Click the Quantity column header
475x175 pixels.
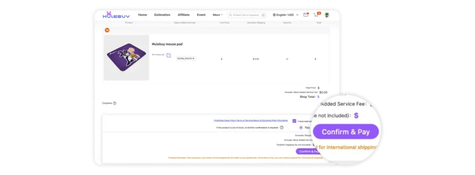coord(287,23)
